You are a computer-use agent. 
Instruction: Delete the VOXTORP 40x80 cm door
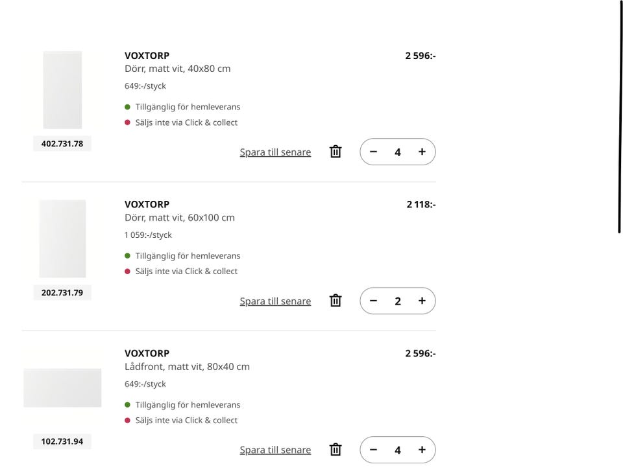click(x=336, y=152)
